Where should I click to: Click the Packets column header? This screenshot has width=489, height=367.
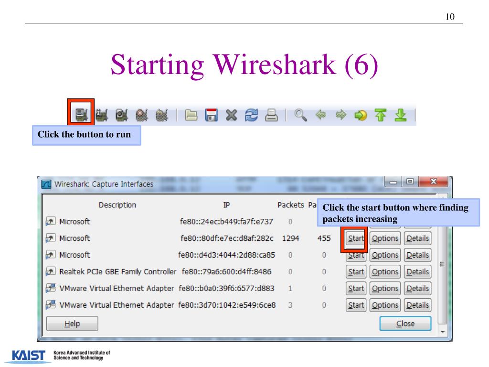(291, 205)
